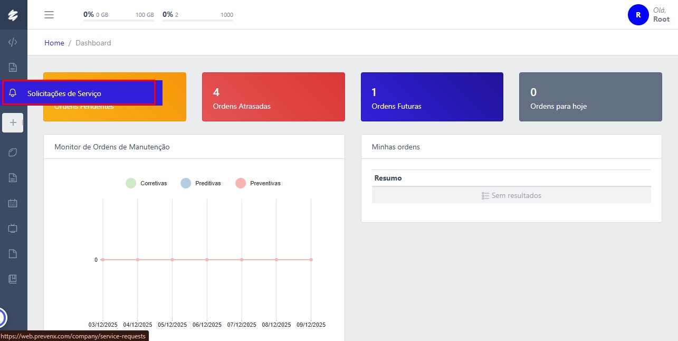
Task: Open the code brackets sidebar icon
Action: [x=13, y=42]
